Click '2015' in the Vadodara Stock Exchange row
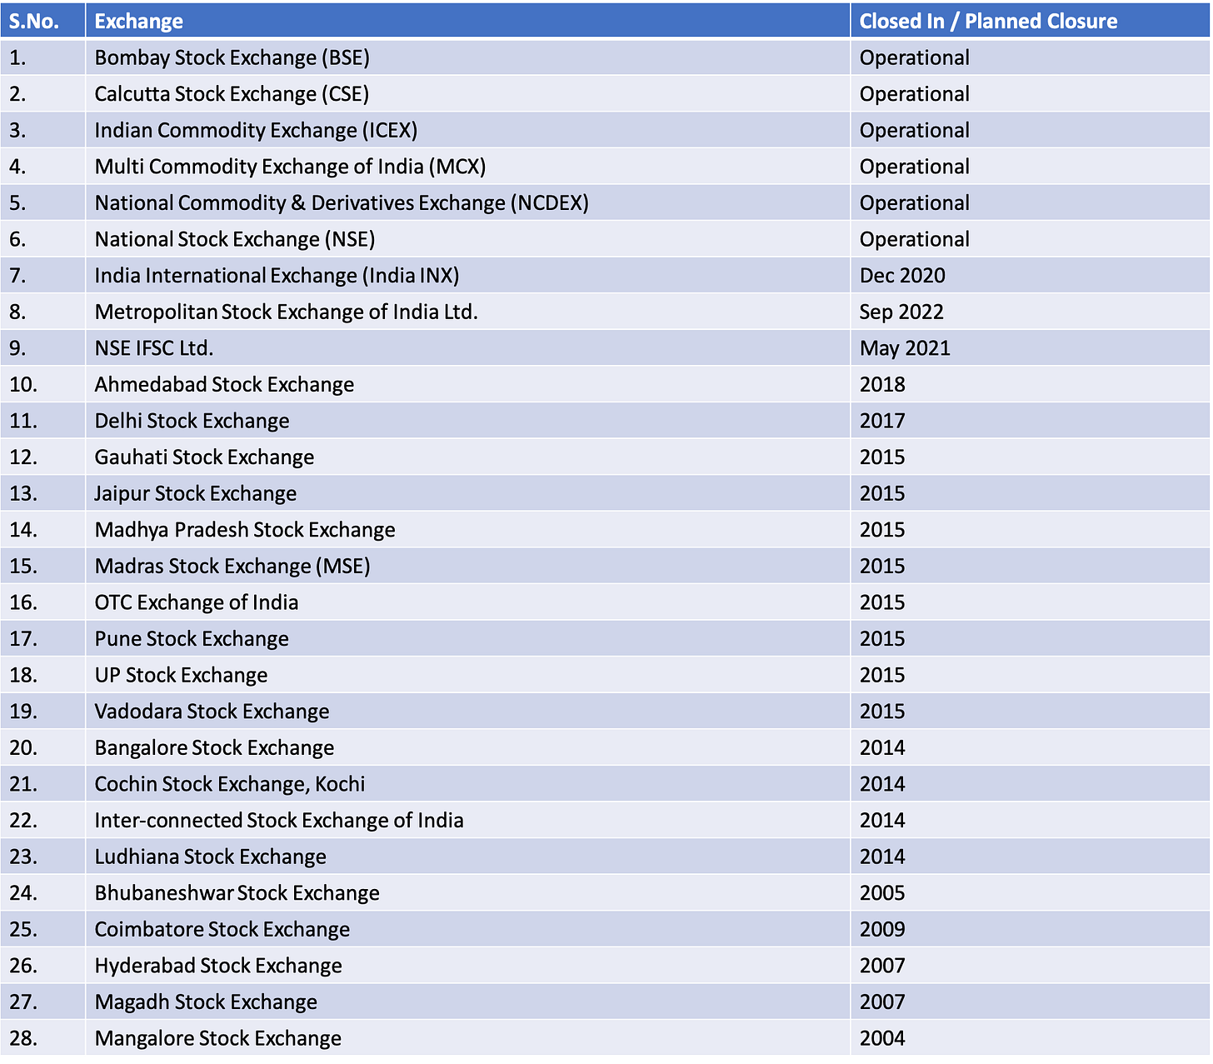Viewport: 1213px width, 1064px height. (882, 711)
